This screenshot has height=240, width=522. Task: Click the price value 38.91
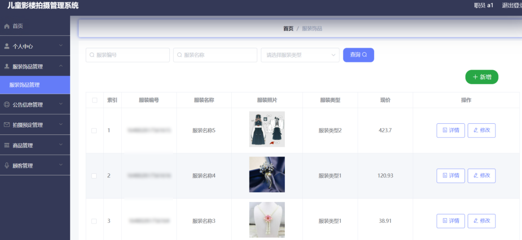click(x=385, y=221)
